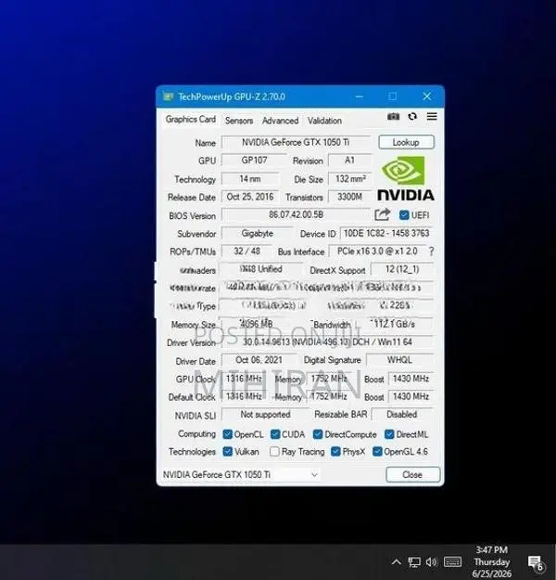Click the Technology field 14 nm
The image size is (556, 580).
[x=250, y=179]
